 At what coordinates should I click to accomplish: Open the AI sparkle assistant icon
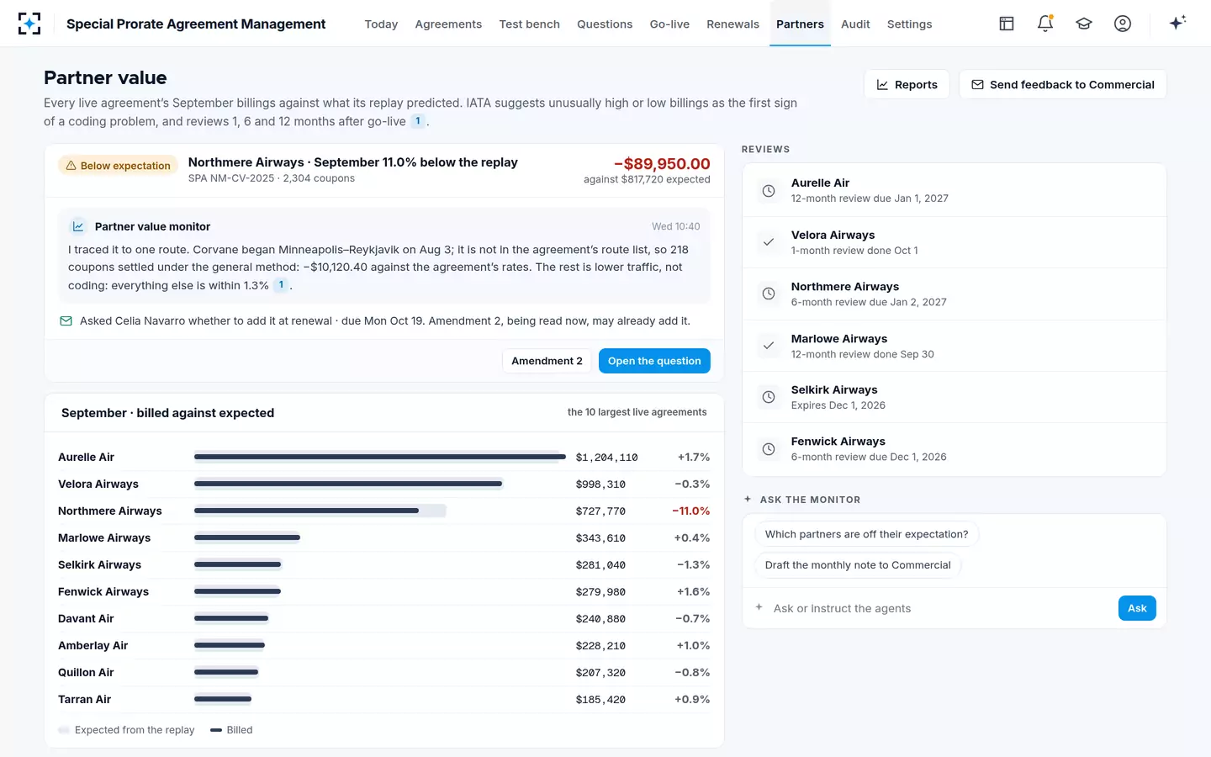(x=1177, y=23)
